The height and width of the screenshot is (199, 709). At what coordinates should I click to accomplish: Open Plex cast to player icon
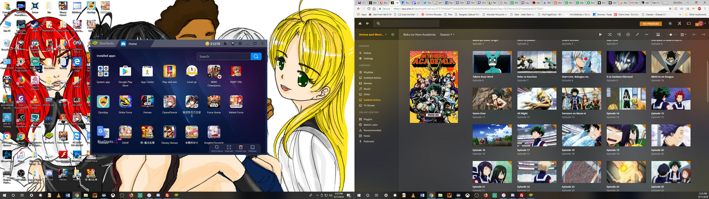click(689, 23)
